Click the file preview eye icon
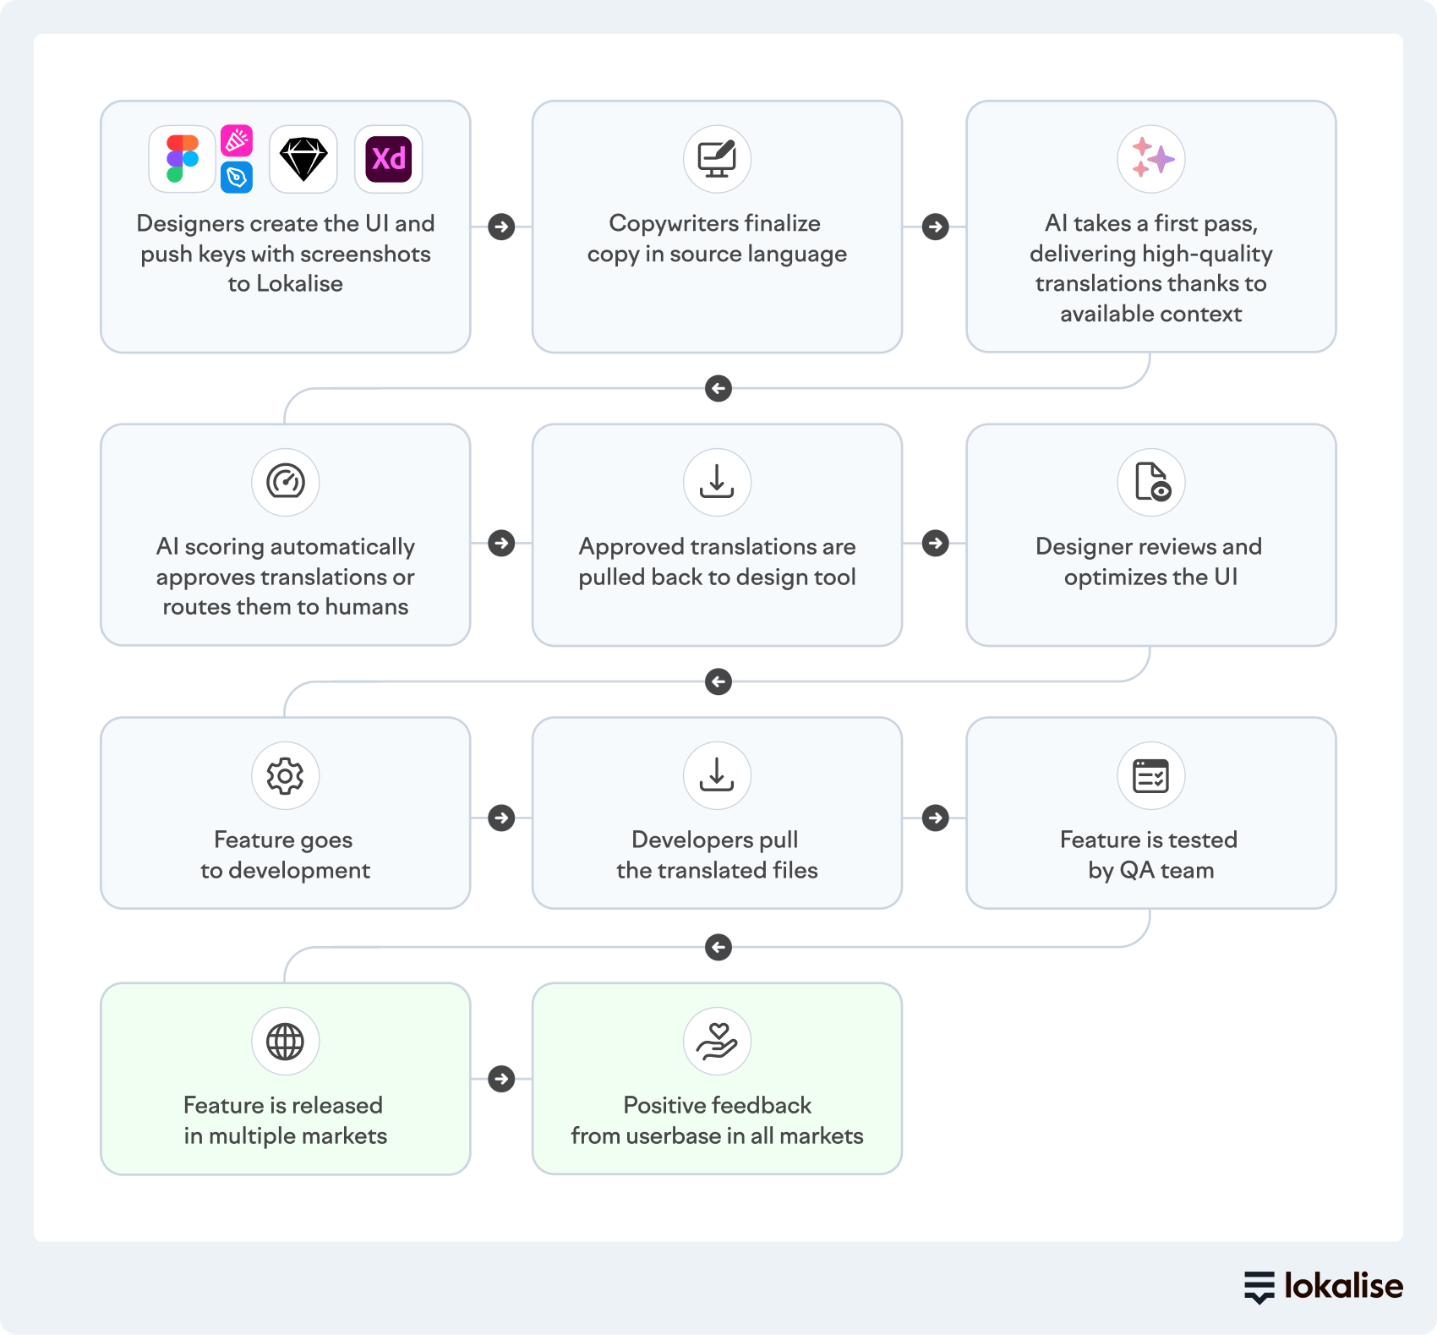The height and width of the screenshot is (1335, 1437). click(x=1151, y=482)
